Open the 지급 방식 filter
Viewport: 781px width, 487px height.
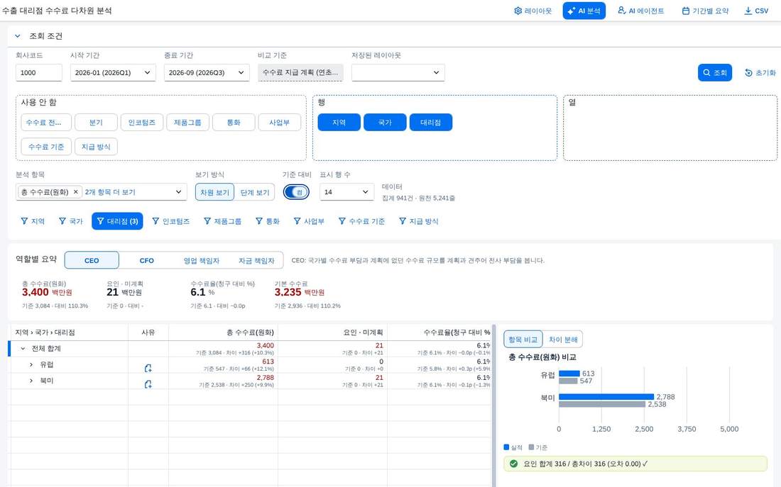click(419, 221)
